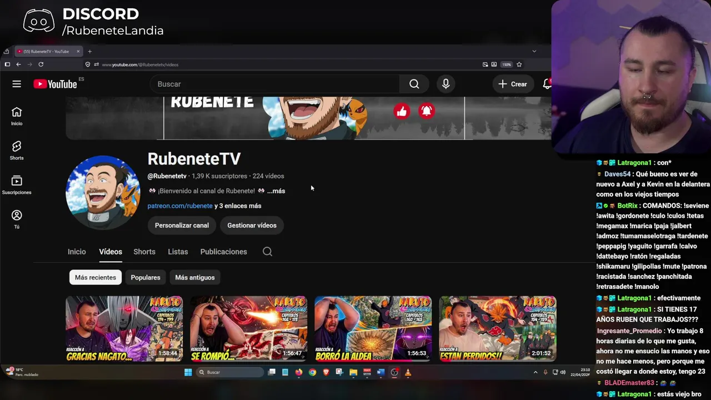The image size is (711, 400).
Task: Search within channel using magnifier icon
Action: tap(267, 252)
